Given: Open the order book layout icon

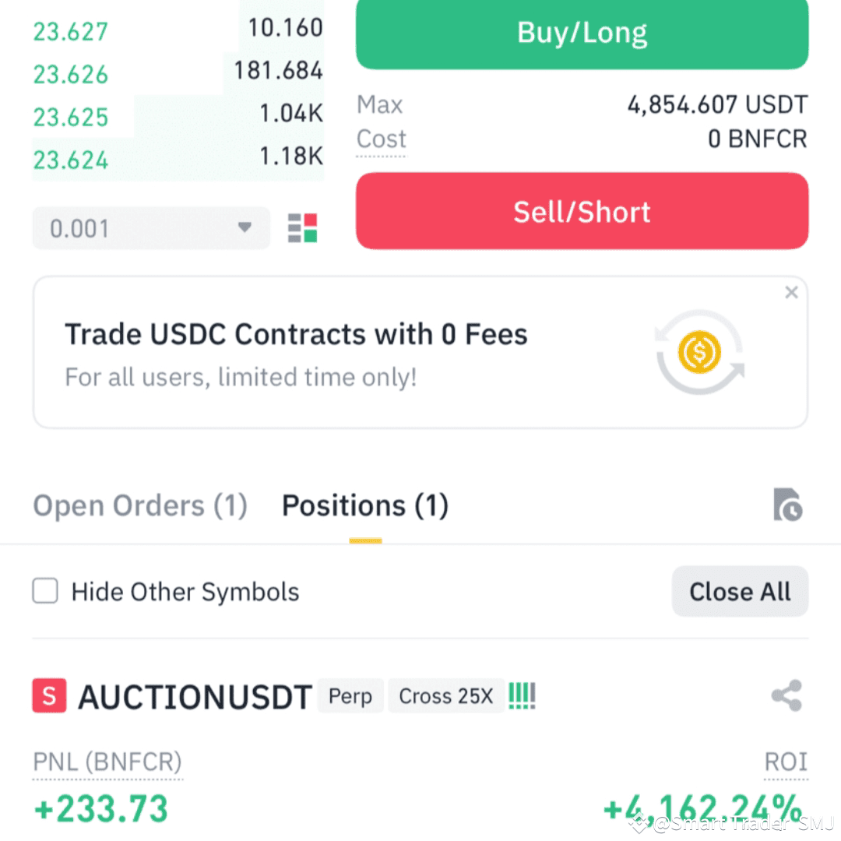Looking at the screenshot, I should pyautogui.click(x=302, y=228).
